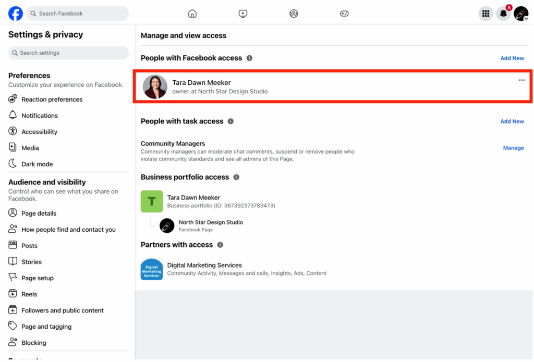Open Accessibility settings
Viewport: 534px width, 362px height.
point(40,132)
